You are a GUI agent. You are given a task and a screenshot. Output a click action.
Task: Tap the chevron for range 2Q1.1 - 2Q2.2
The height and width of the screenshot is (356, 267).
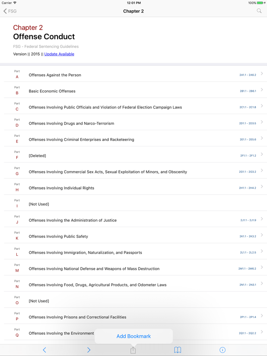(262, 331)
